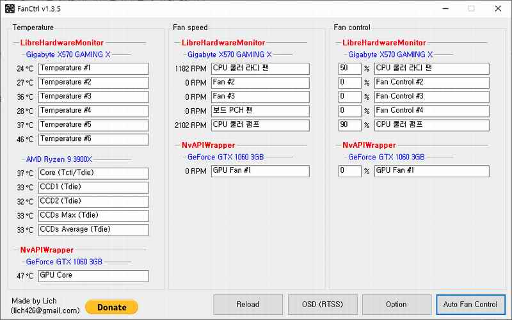Open the Option dialog

point(396,305)
